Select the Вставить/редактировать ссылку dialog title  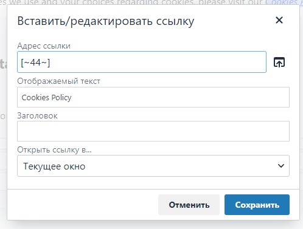click(x=106, y=21)
